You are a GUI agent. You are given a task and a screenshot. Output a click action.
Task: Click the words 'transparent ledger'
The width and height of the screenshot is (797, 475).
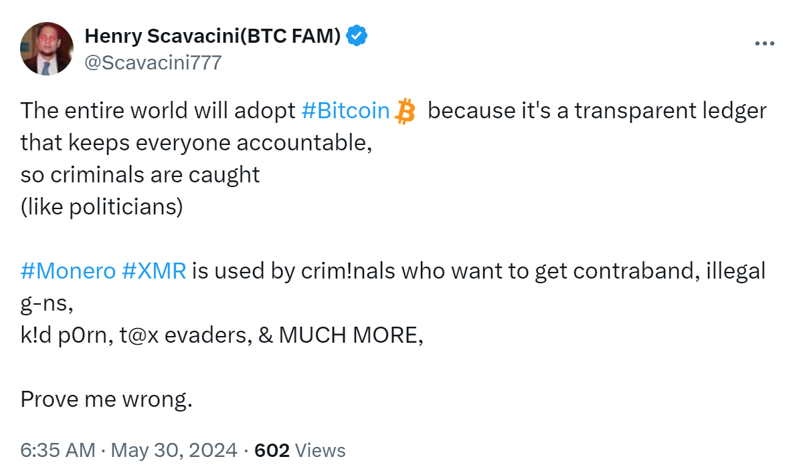point(671,110)
